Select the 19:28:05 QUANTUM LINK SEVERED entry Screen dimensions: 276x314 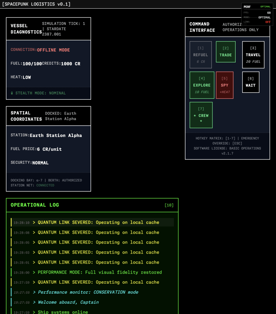(92, 242)
